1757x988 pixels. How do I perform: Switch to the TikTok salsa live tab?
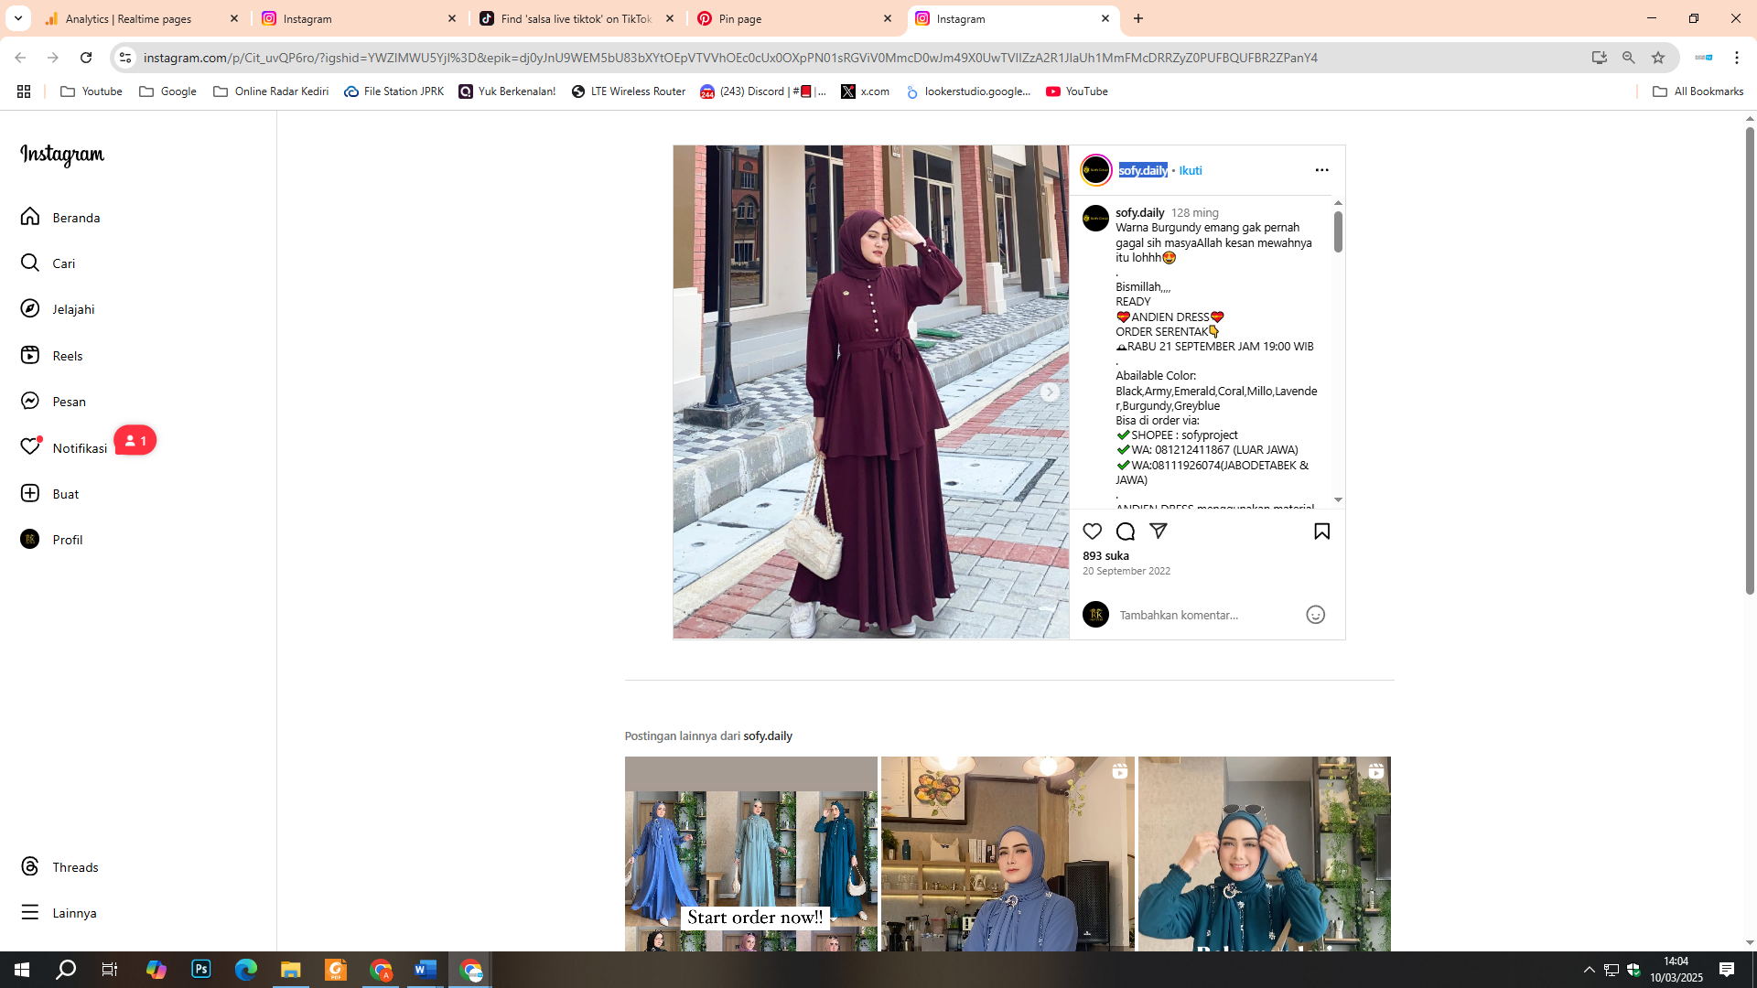(577, 18)
